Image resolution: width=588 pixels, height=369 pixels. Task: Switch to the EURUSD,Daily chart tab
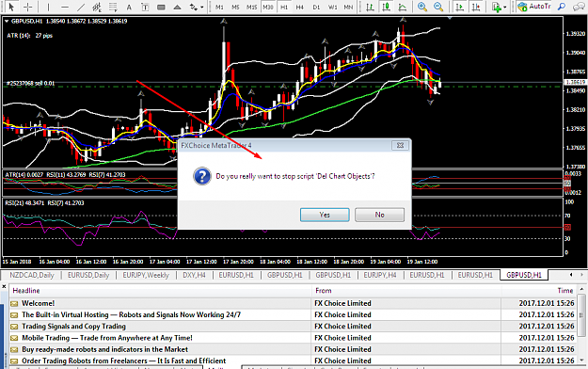(88, 275)
